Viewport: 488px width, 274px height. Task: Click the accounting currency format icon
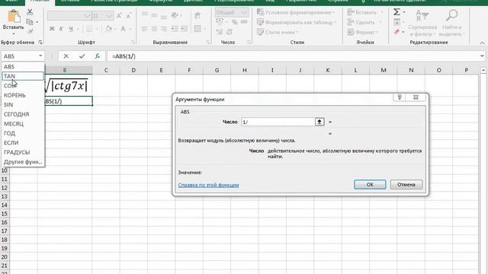tap(220, 22)
